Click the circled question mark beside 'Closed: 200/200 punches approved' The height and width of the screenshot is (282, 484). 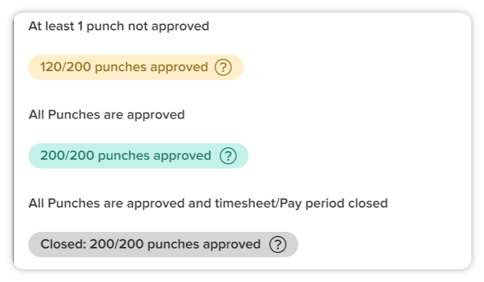tap(278, 245)
